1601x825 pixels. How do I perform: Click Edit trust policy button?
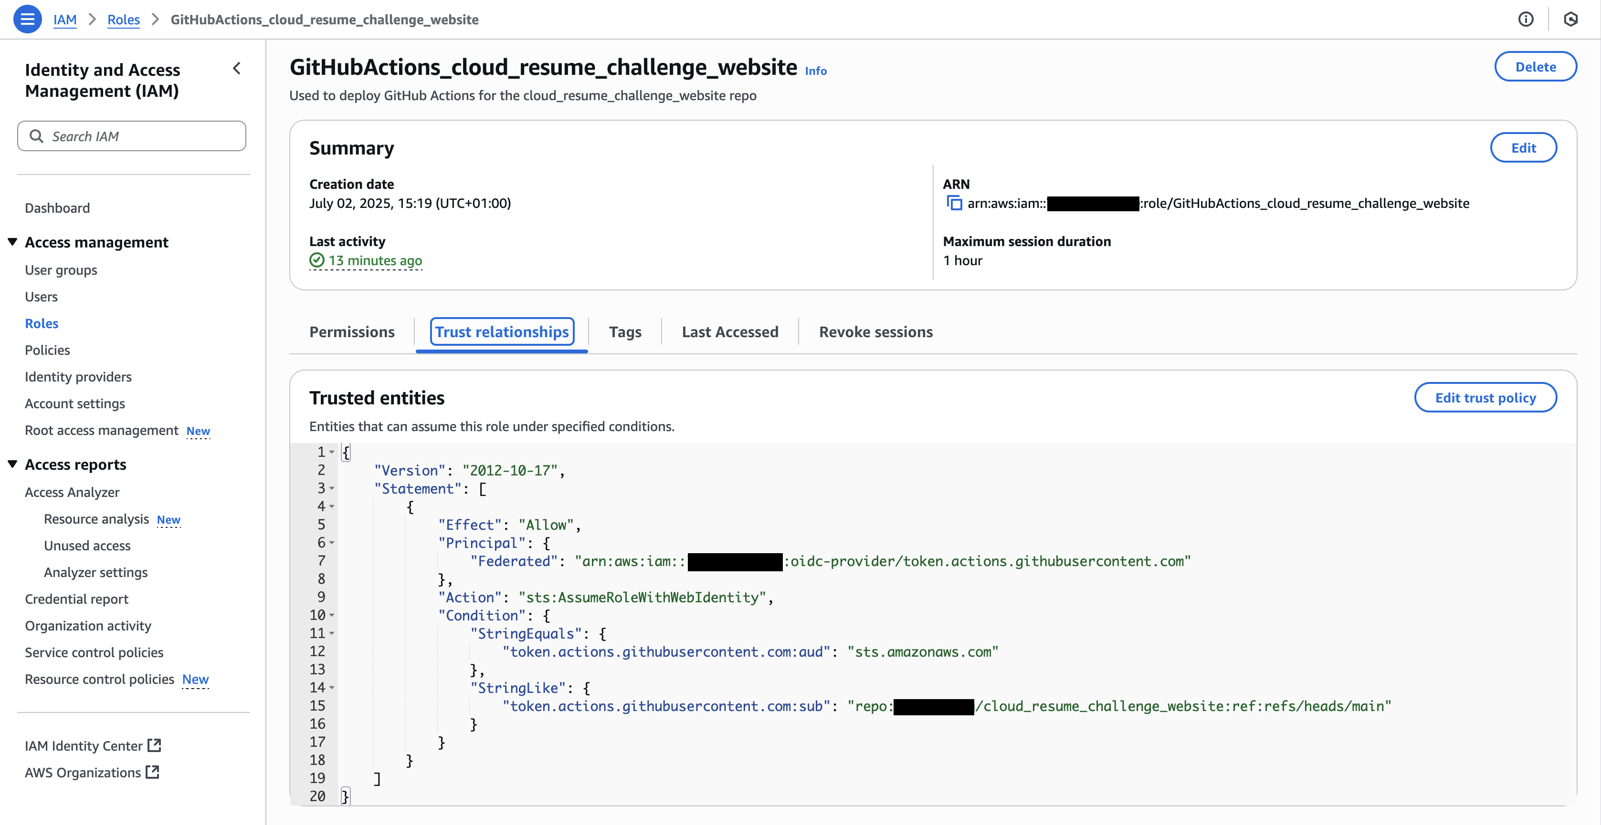pyautogui.click(x=1485, y=397)
